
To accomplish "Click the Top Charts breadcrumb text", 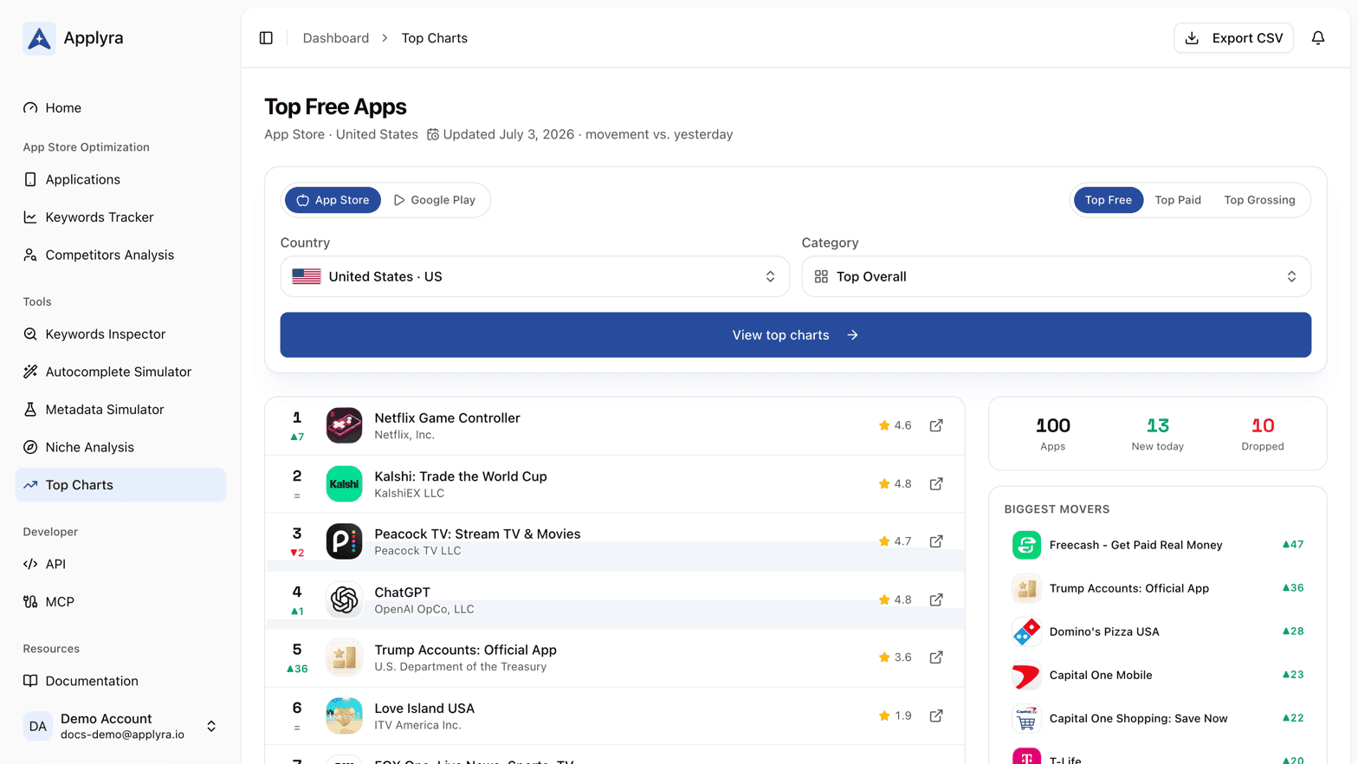I will click(x=434, y=38).
